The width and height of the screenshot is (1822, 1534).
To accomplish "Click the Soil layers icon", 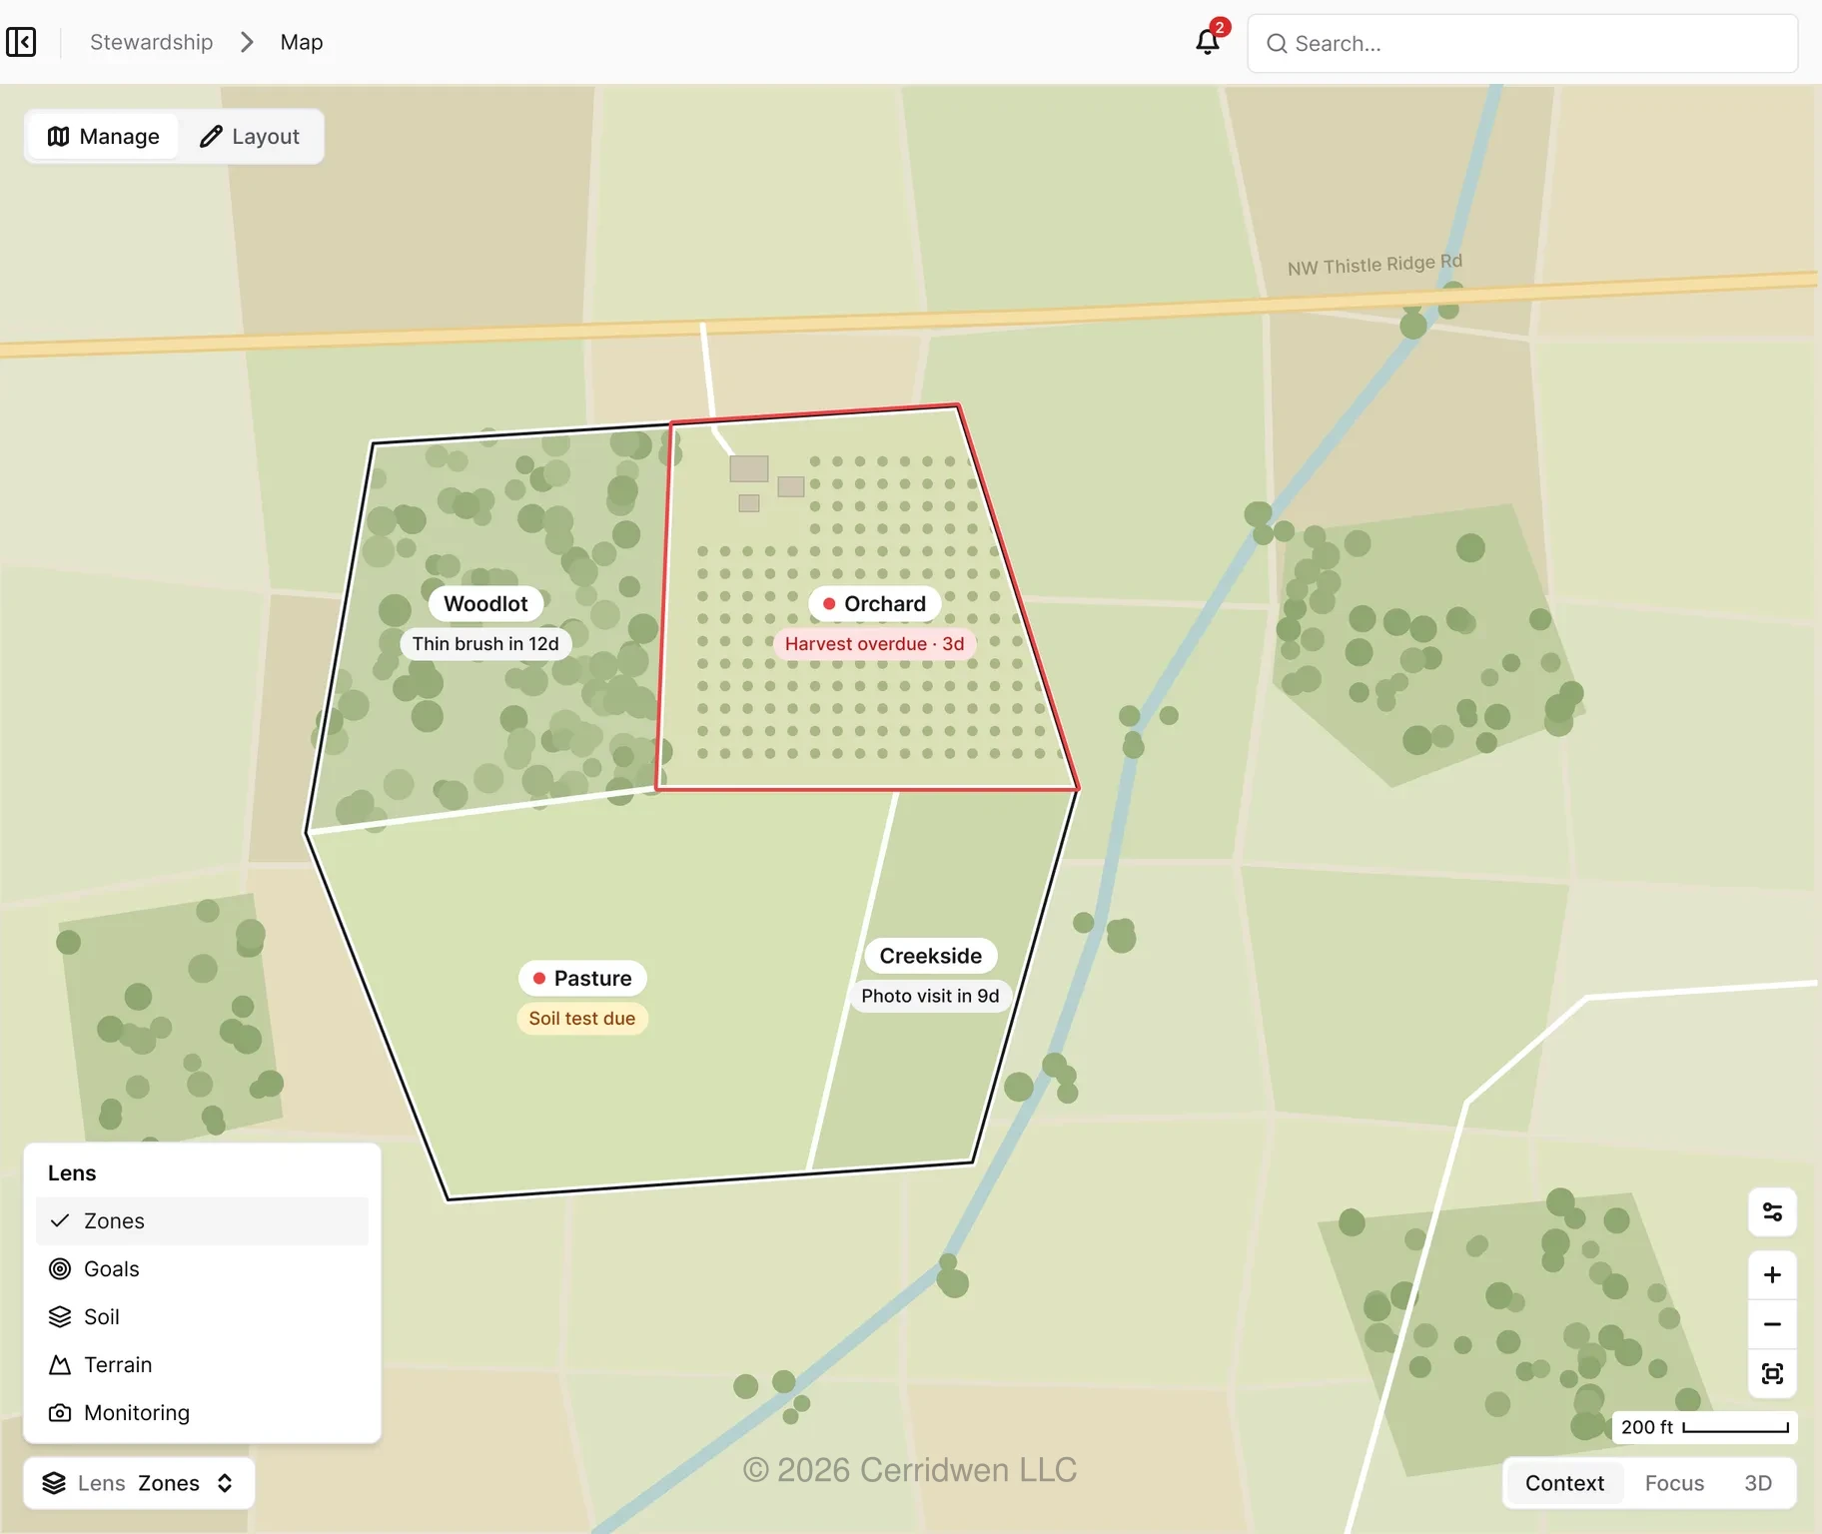I will pos(60,1316).
